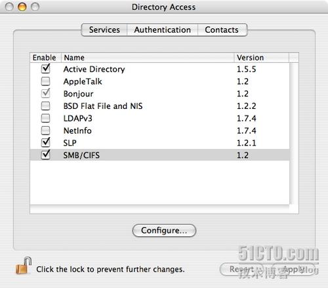Select the LDAPv3 service name

click(78, 118)
